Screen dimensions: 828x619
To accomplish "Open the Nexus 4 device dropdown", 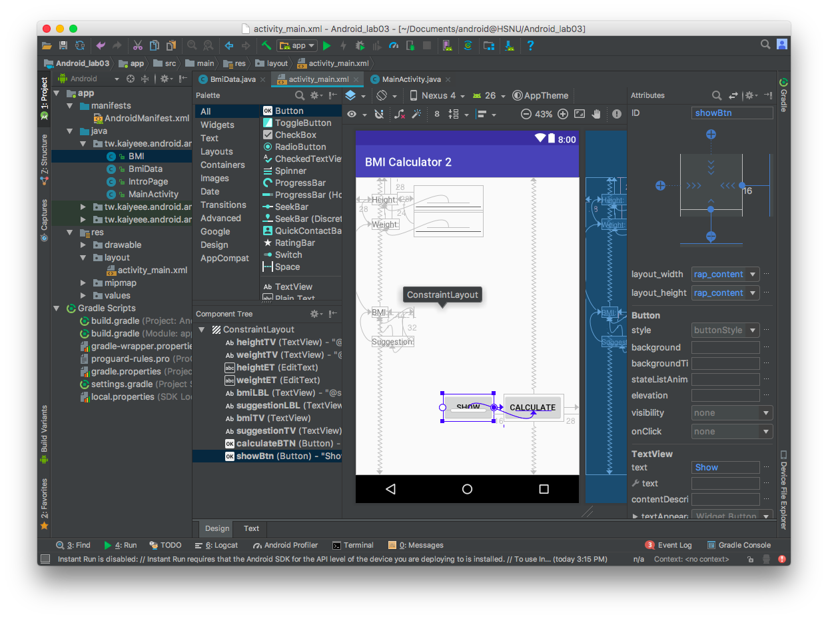I will (x=437, y=95).
